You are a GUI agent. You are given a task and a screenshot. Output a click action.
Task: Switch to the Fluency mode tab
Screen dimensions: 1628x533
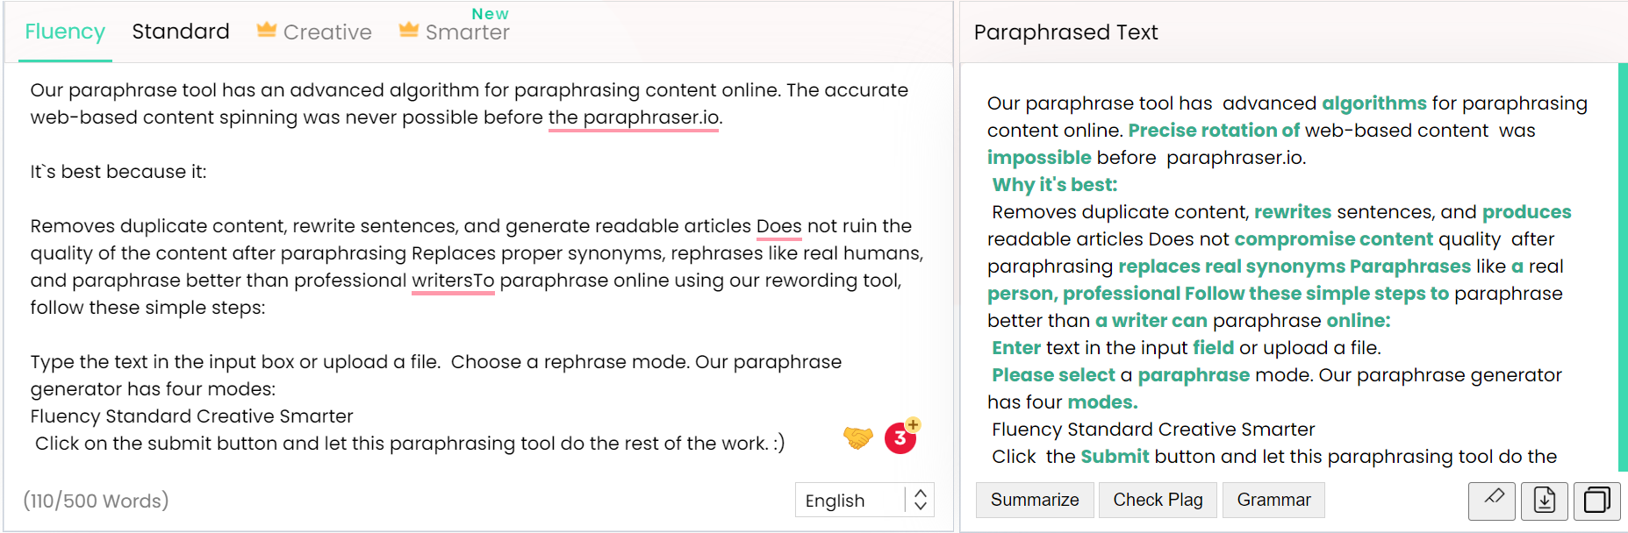(65, 32)
